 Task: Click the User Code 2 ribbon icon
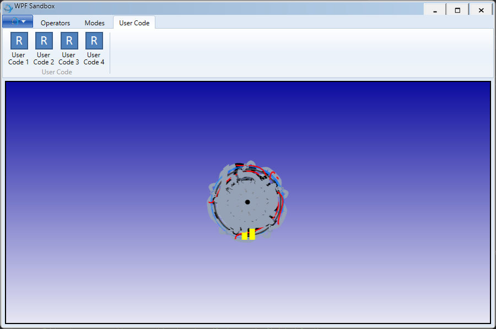point(44,41)
